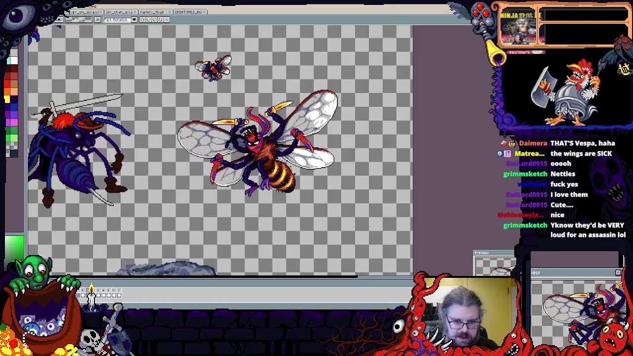Close the spr_en_assassi tab
633x356 pixels.
click(x=101, y=12)
